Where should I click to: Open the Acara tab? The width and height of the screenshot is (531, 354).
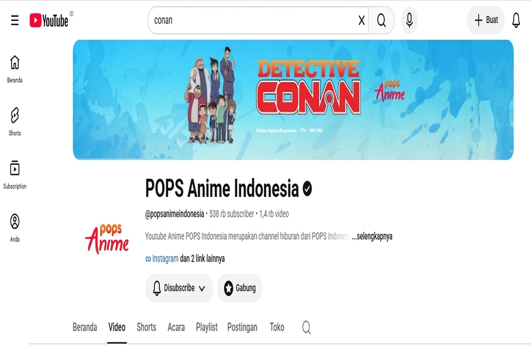click(x=176, y=327)
